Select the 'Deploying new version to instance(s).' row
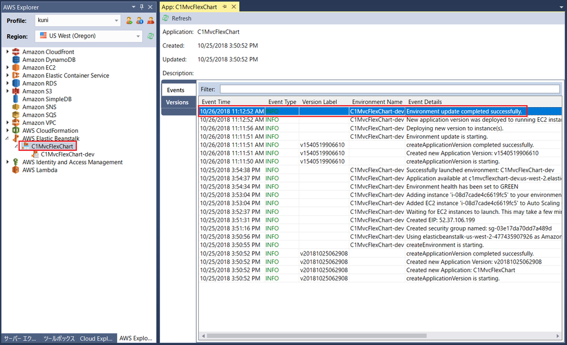Image resolution: width=567 pixels, height=345 pixels. [x=380, y=128]
